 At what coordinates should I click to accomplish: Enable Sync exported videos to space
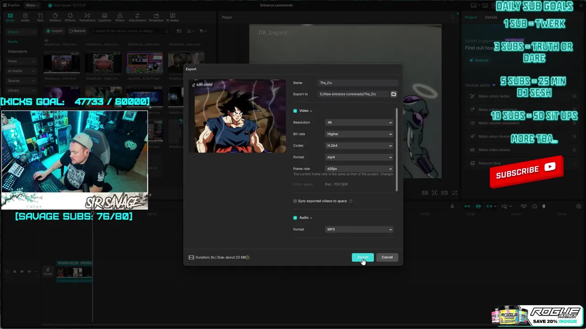(x=295, y=201)
